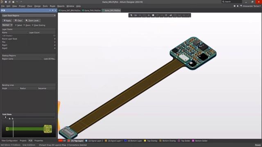
Task: Open the Place menu
Action: (x=30, y=6)
